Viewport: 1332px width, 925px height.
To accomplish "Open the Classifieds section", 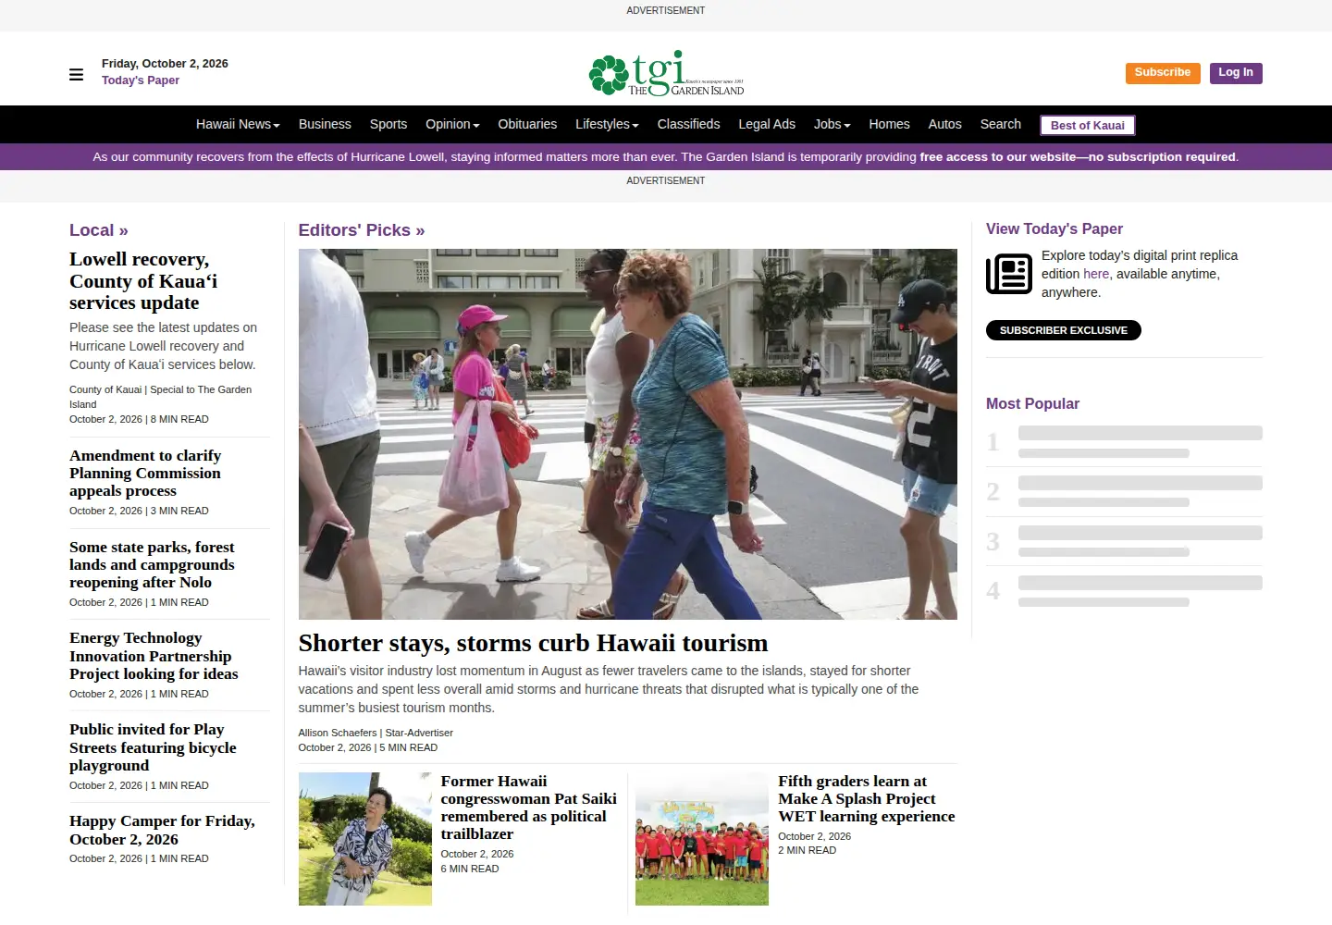I will click(x=688, y=124).
